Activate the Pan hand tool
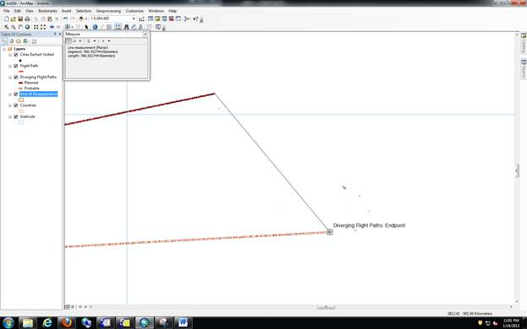The height and width of the screenshot is (329, 527). point(20,27)
